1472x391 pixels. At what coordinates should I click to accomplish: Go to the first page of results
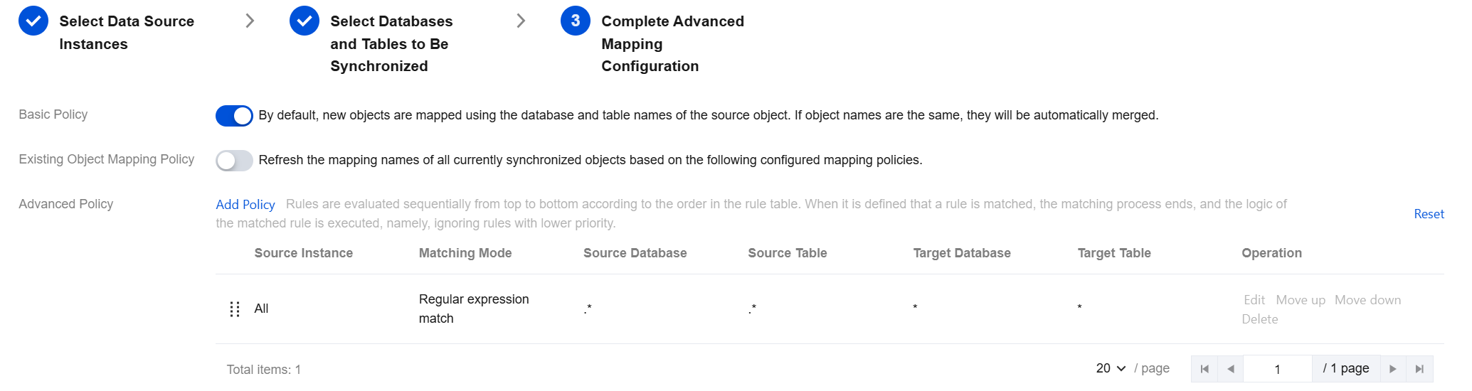1204,369
